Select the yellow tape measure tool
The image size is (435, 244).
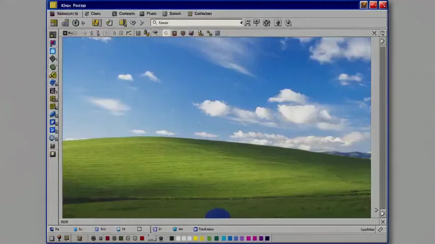52,75
